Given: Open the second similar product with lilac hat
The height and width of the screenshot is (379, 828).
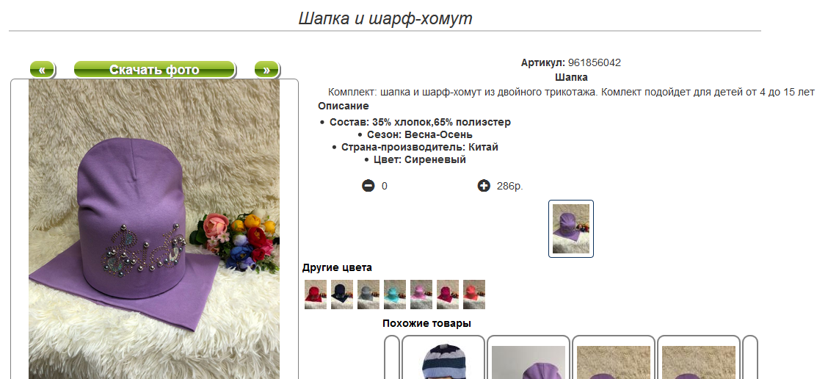Looking at the screenshot, I should pyautogui.click(x=529, y=357).
